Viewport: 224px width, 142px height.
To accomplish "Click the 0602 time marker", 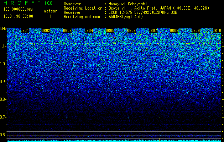I will coord(46,31).
